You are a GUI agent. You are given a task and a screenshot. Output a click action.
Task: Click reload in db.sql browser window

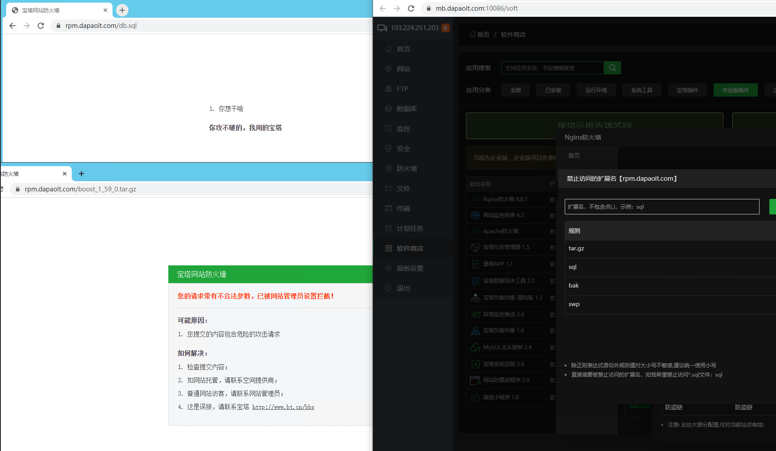pyautogui.click(x=41, y=26)
